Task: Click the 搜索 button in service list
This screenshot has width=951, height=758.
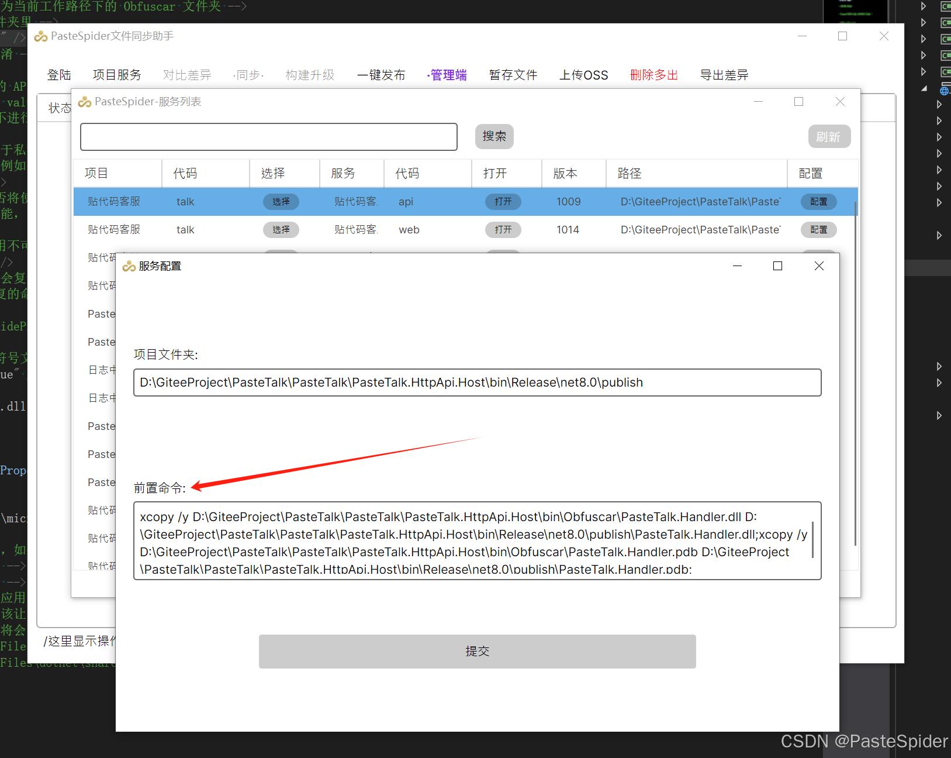Action: pyautogui.click(x=494, y=136)
